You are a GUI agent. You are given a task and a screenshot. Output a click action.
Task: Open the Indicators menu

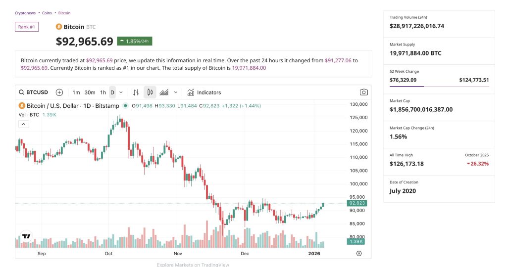click(x=204, y=92)
